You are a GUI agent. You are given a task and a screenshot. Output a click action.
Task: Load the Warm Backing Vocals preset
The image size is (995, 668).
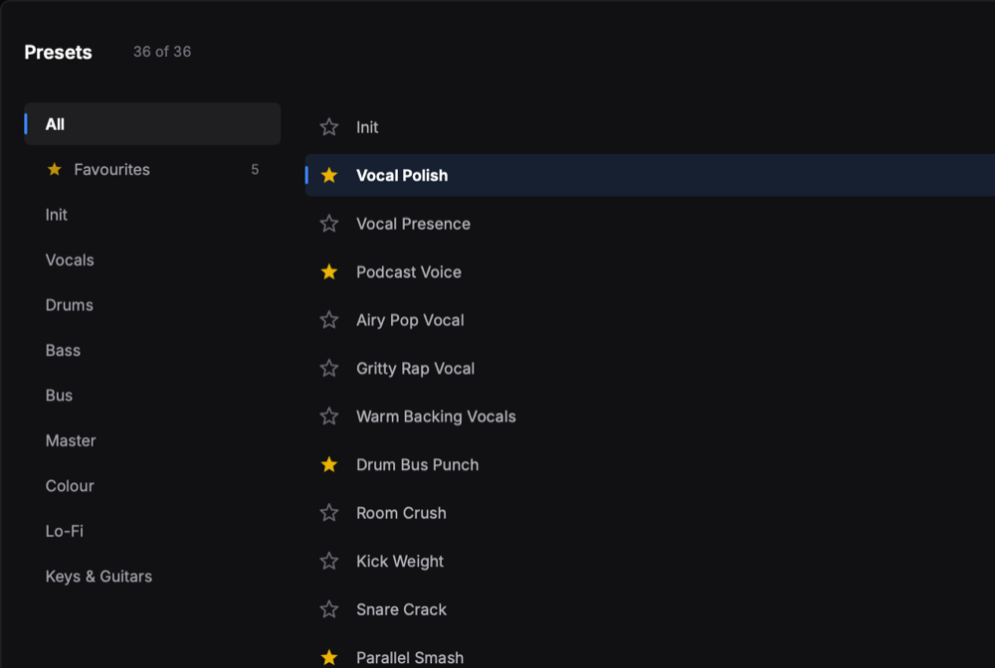tap(650, 417)
